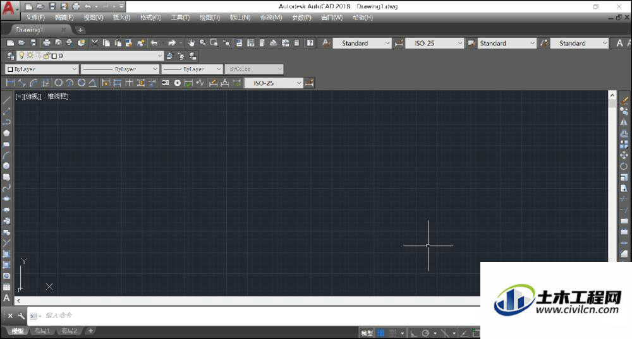Open the 格式(O) menu
Screen dimensions: 632x339
tap(151, 18)
